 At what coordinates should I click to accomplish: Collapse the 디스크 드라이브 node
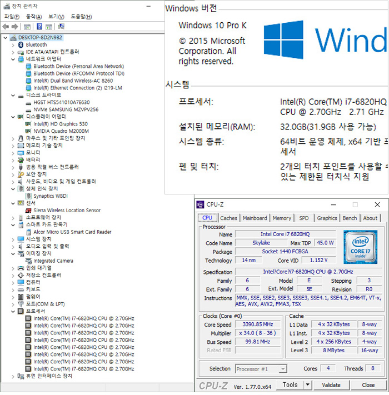tap(13, 96)
